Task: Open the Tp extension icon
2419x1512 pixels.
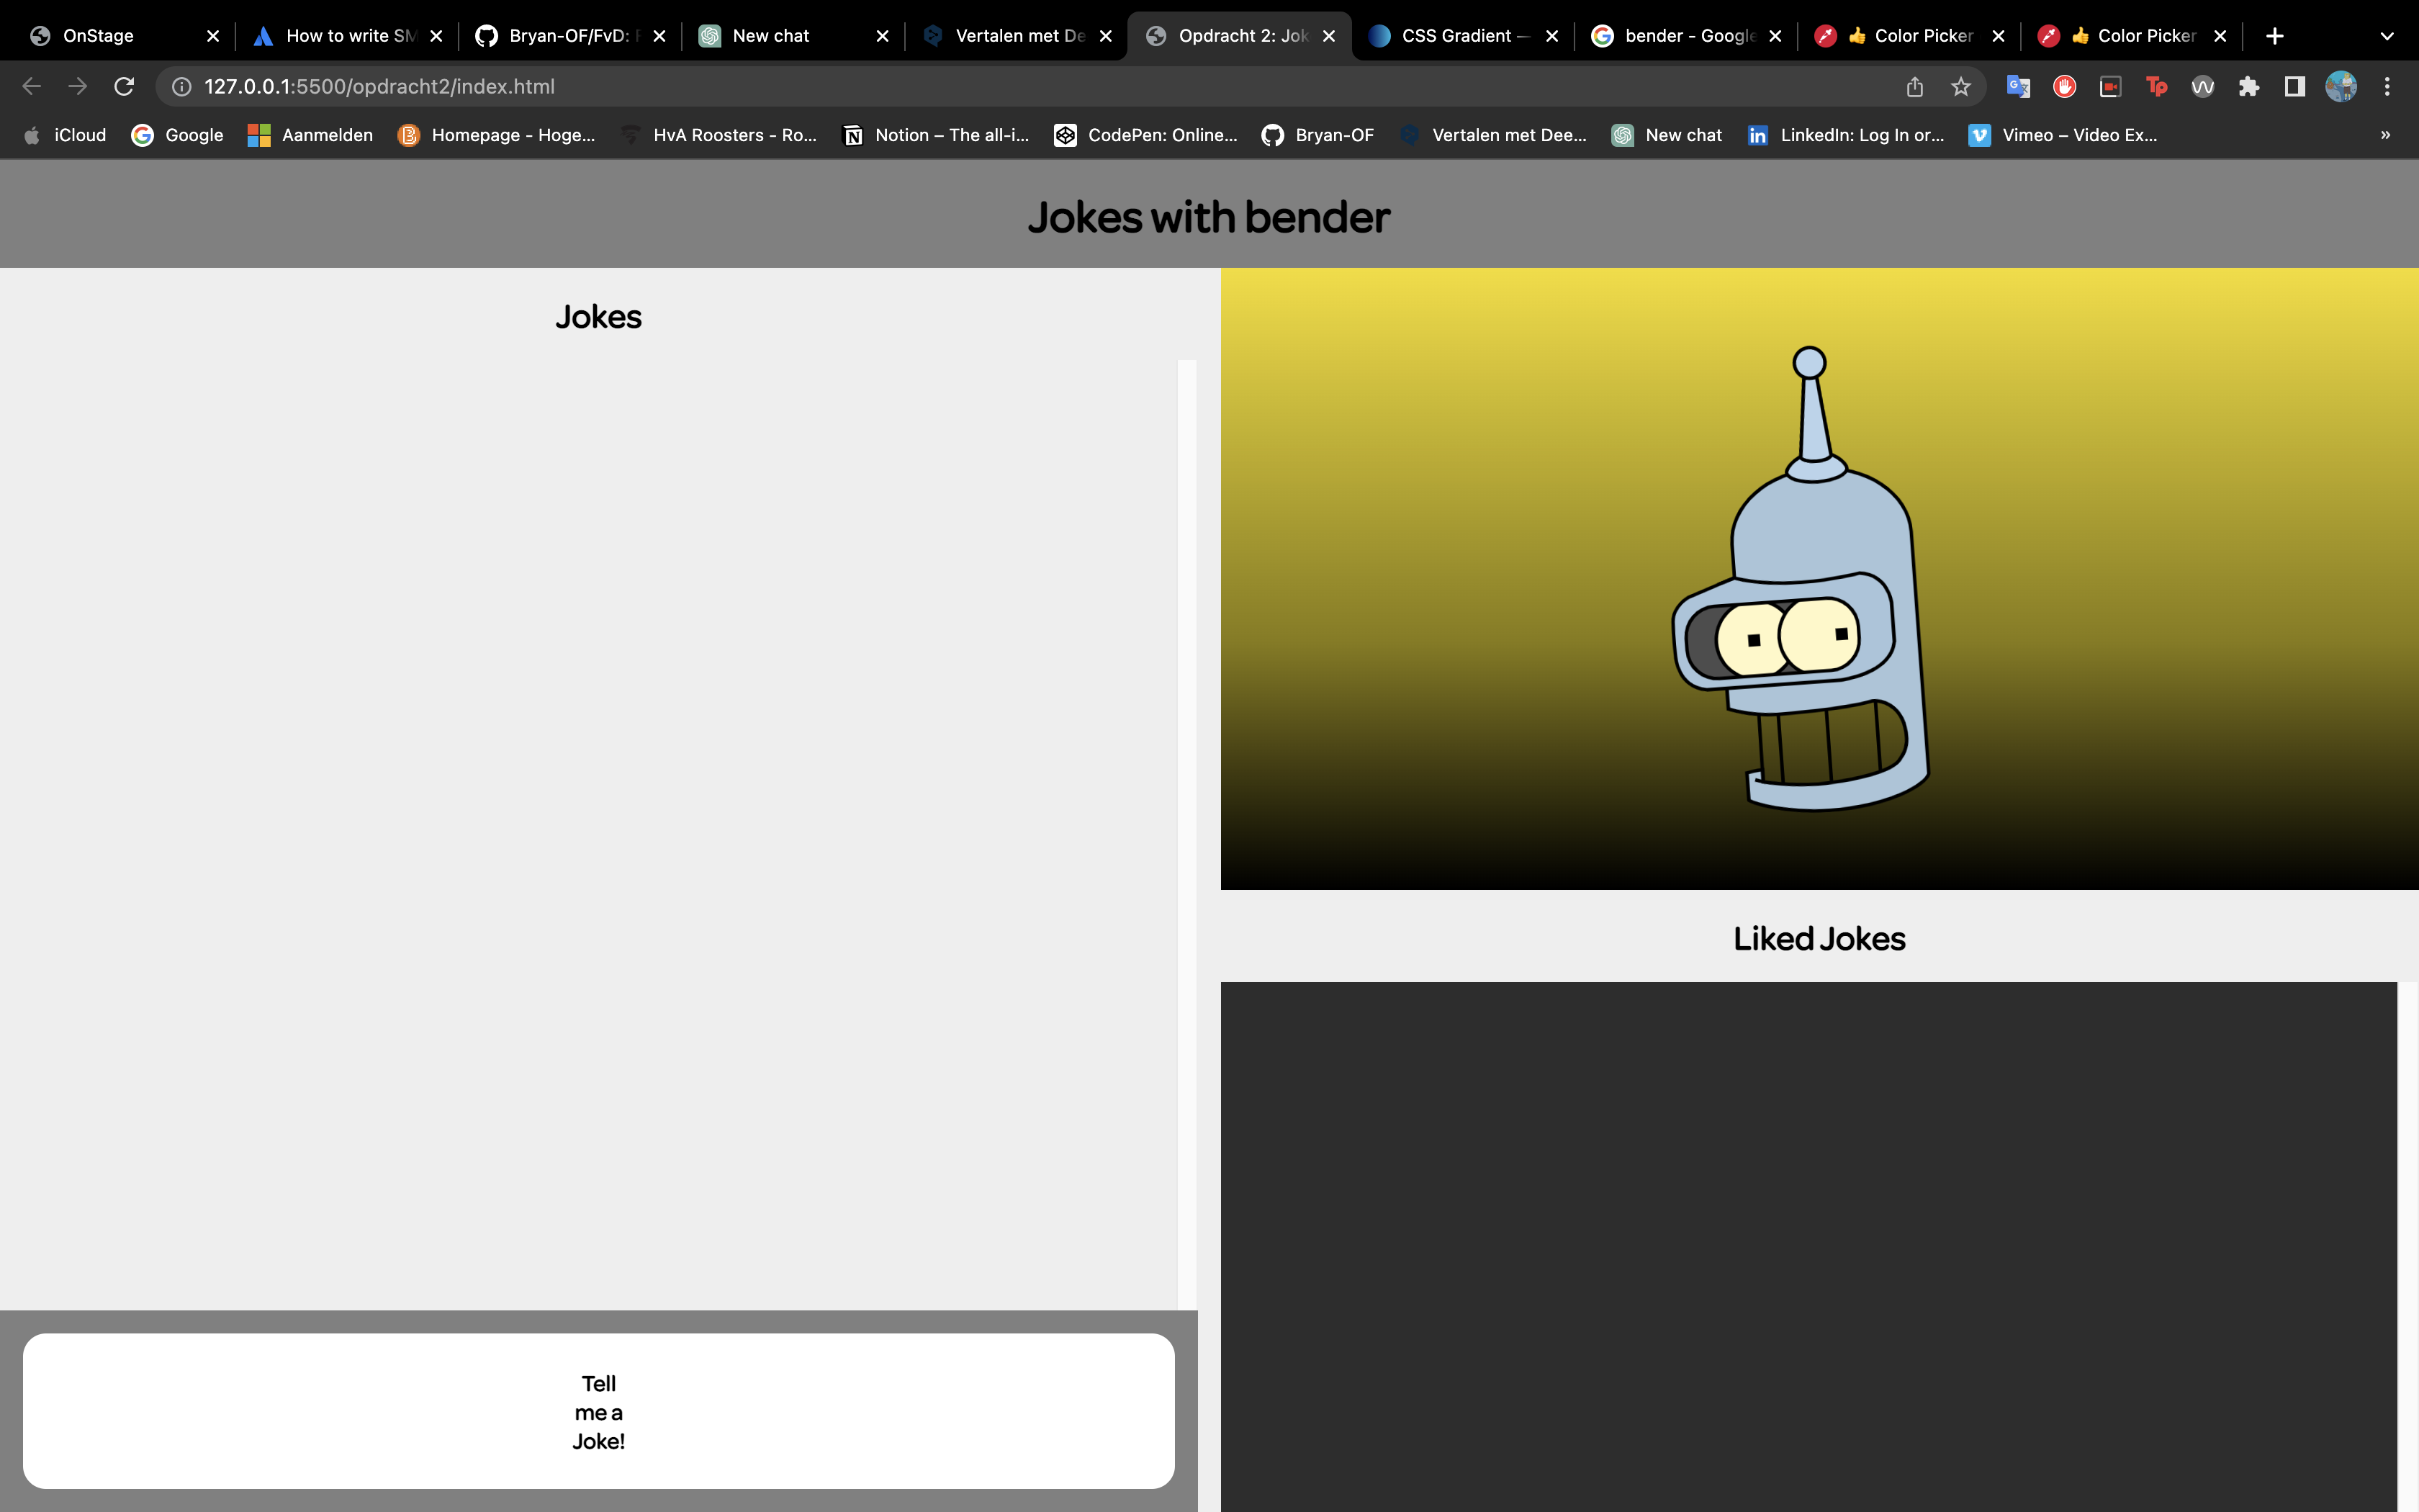Action: click(x=2156, y=87)
